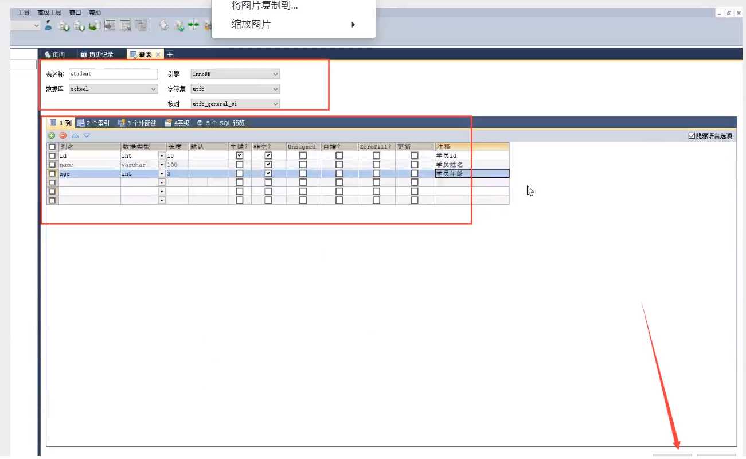Screen dimensions: 746x459
Task: Enable Unsigned checkbox for id row
Action: [303, 155]
